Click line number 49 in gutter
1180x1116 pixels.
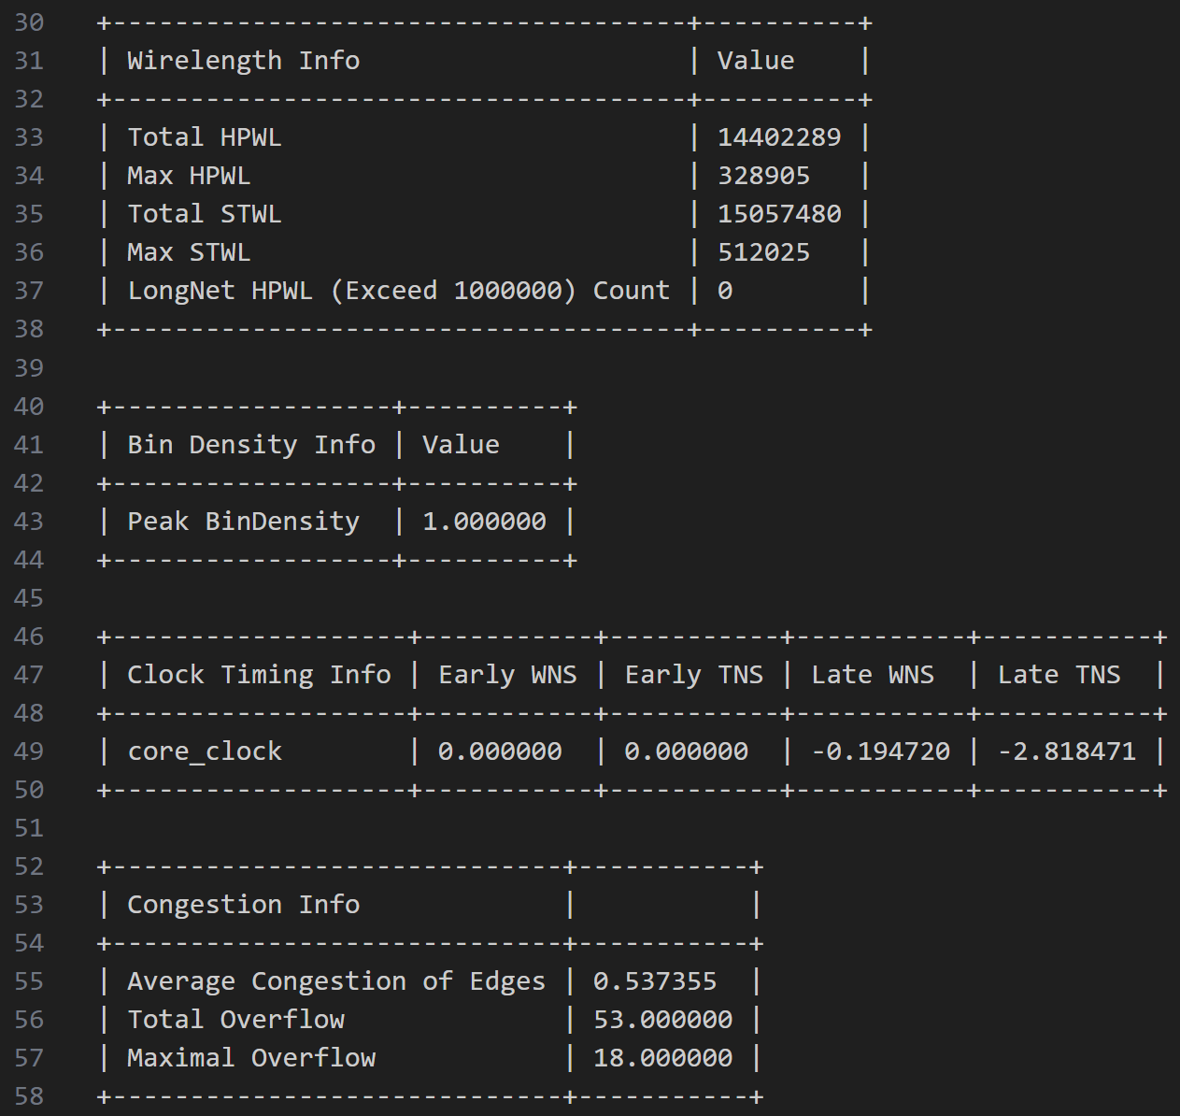[29, 751]
